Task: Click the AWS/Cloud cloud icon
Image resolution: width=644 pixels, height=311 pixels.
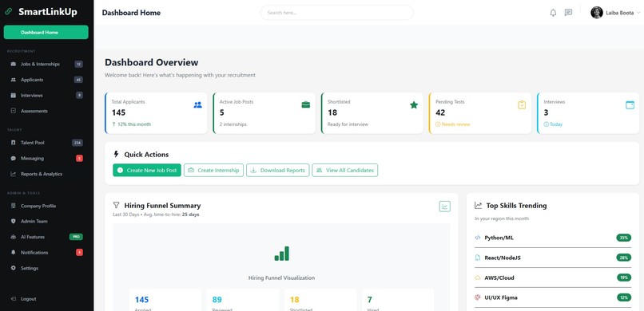Action: coord(478,278)
